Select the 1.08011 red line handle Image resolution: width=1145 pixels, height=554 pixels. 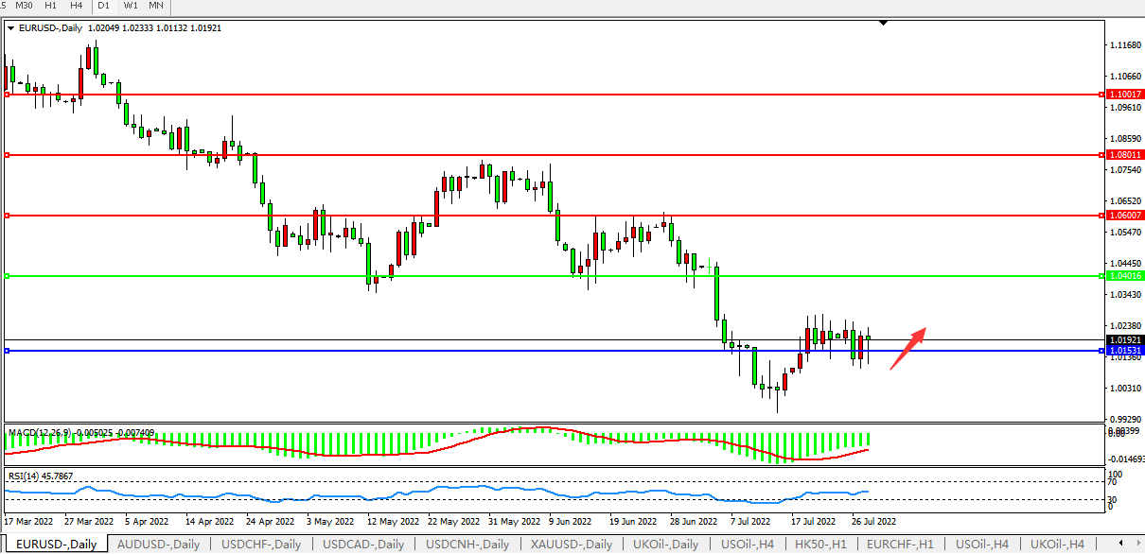(x=8, y=155)
